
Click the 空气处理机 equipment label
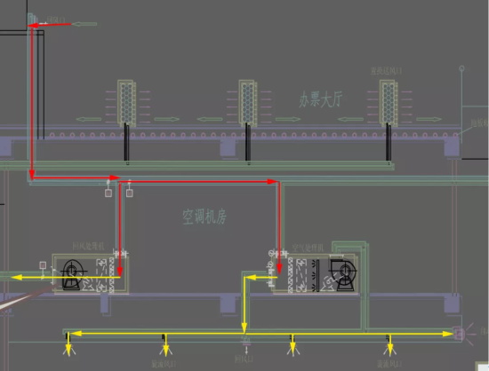click(x=308, y=248)
